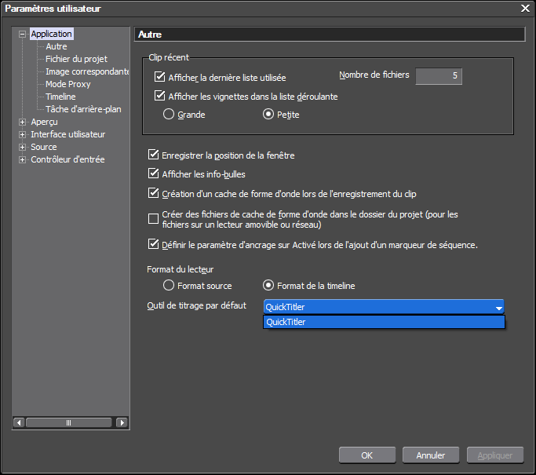The width and height of the screenshot is (536, 475).
Task: Enable waveform cache files in project folder
Action: pos(154,219)
